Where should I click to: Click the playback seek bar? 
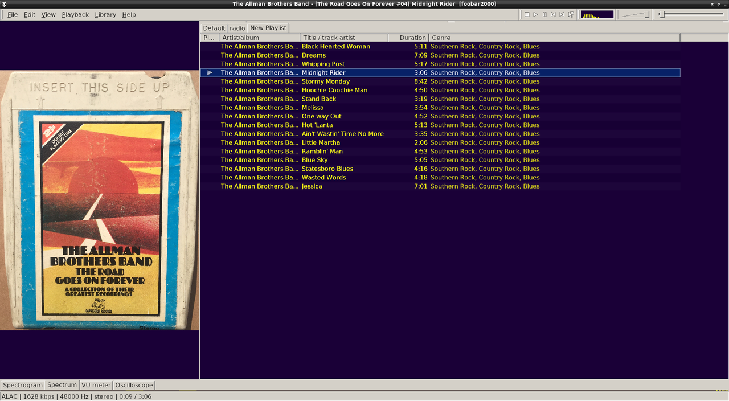692,14
